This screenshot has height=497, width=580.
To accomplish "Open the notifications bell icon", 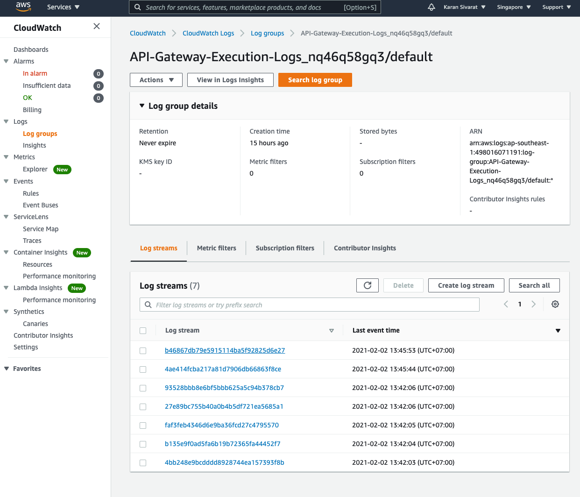I will 431,7.
